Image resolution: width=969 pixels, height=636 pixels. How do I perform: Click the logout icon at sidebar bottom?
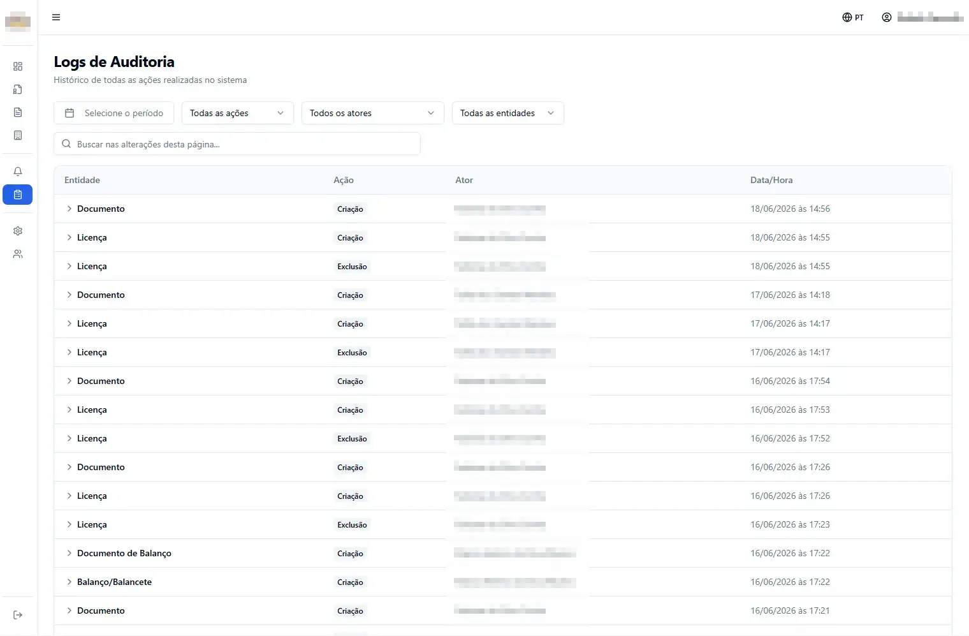tap(18, 615)
